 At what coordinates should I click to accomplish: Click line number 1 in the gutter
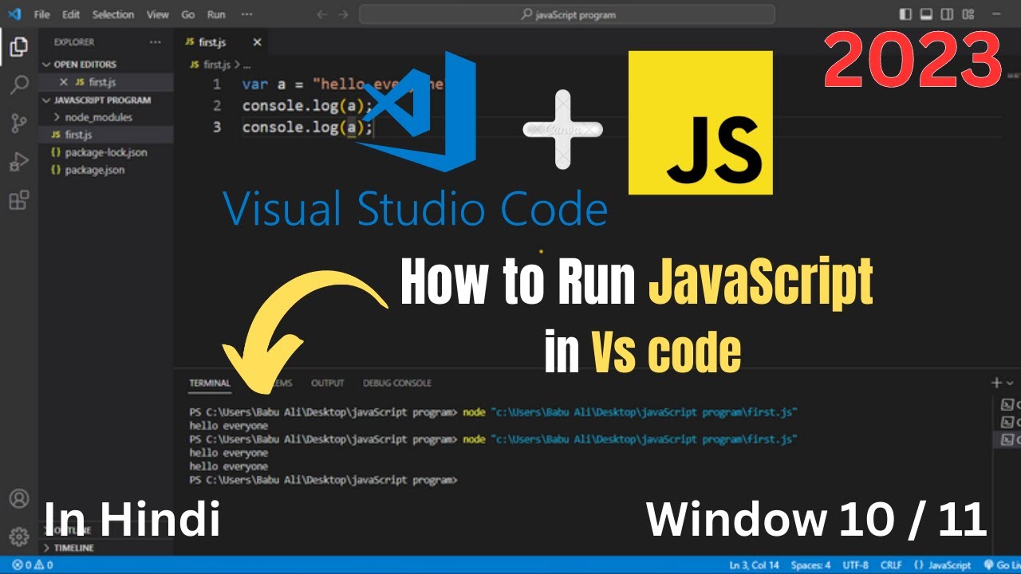pos(217,85)
